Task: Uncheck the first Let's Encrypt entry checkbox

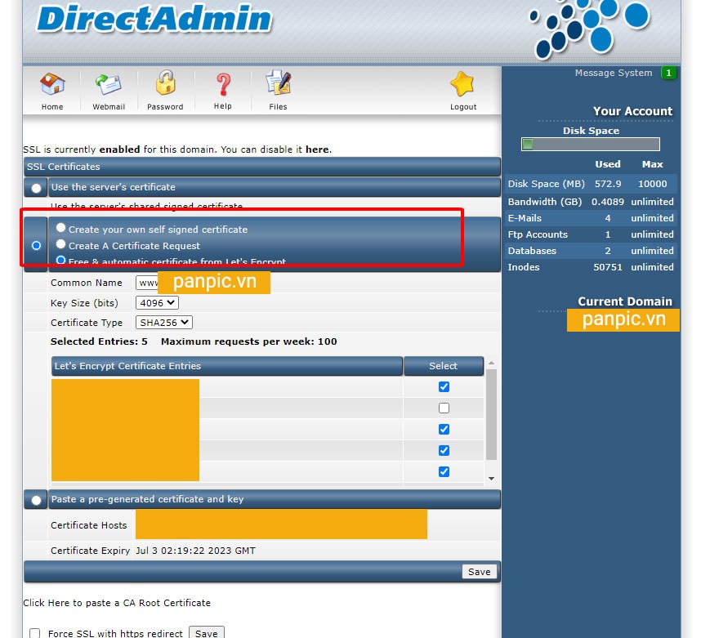Action: (x=444, y=386)
